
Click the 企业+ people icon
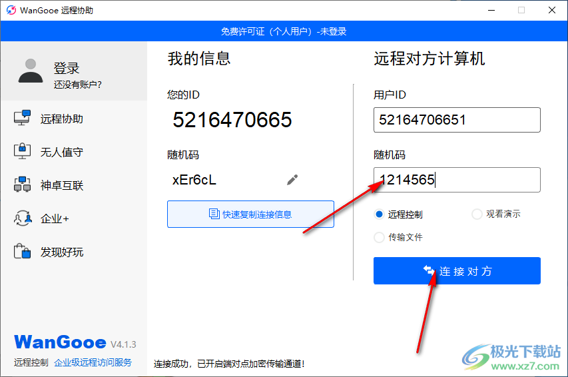[x=23, y=218]
